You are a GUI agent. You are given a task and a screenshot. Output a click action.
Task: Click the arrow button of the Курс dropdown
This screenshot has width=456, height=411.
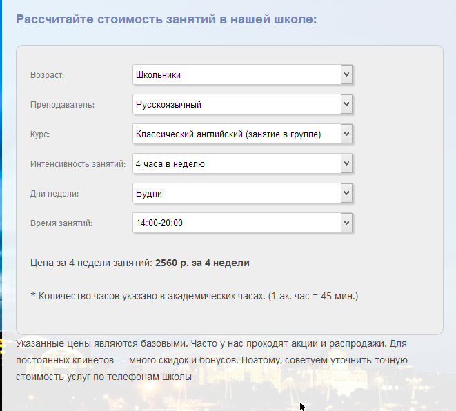click(x=346, y=134)
